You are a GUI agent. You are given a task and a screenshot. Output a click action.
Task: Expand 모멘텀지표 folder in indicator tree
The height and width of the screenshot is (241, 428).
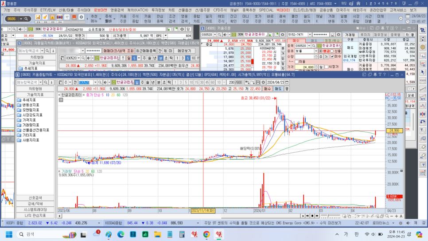coord(28,110)
